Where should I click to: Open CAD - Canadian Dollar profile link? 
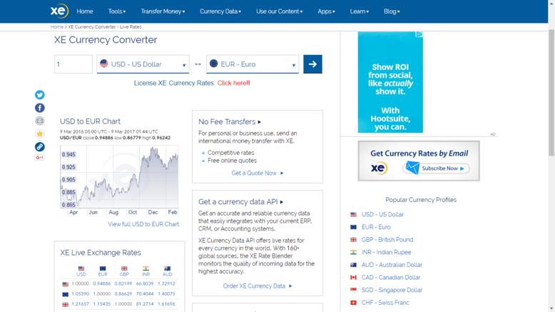[391, 277]
